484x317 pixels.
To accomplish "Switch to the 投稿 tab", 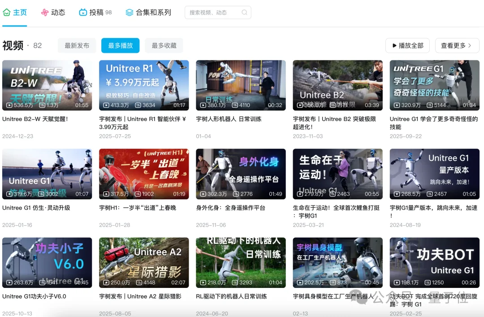I will (95, 12).
